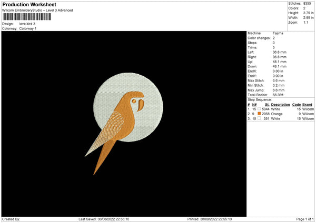Click the Colorway 1 label
This screenshot has width=316, height=223.
coord(28,28)
